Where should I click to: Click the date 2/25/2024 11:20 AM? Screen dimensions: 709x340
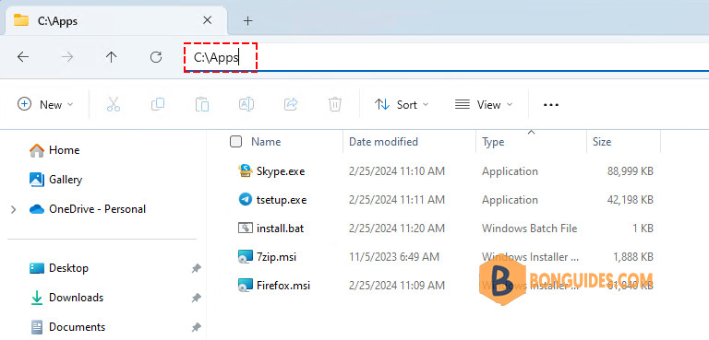[x=397, y=229]
